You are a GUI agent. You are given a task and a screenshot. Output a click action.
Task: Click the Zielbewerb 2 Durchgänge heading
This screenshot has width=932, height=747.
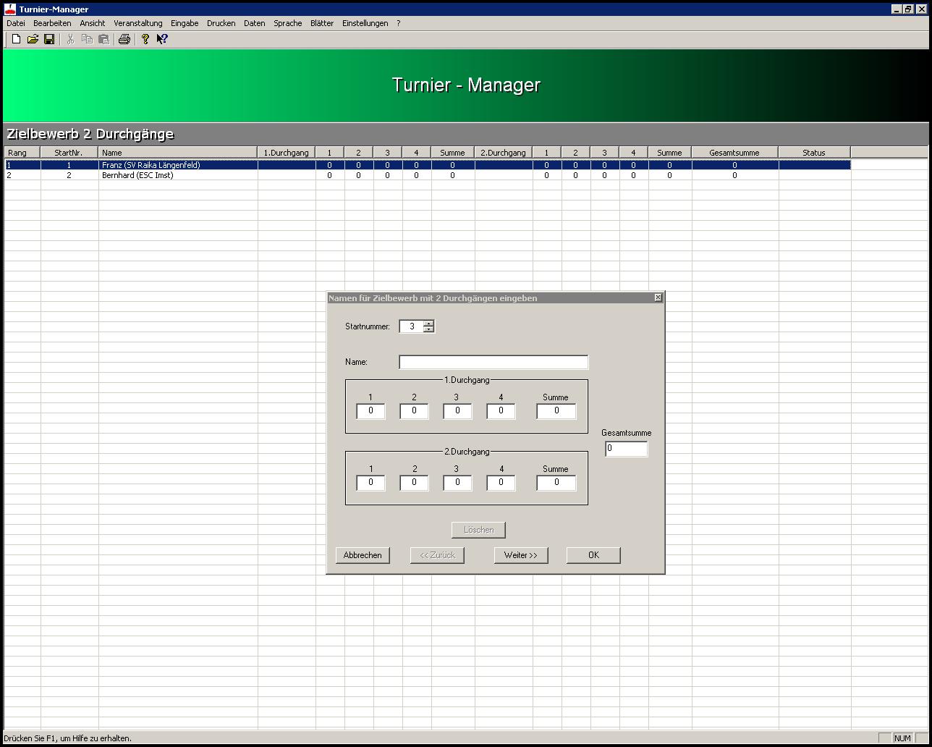pos(90,134)
